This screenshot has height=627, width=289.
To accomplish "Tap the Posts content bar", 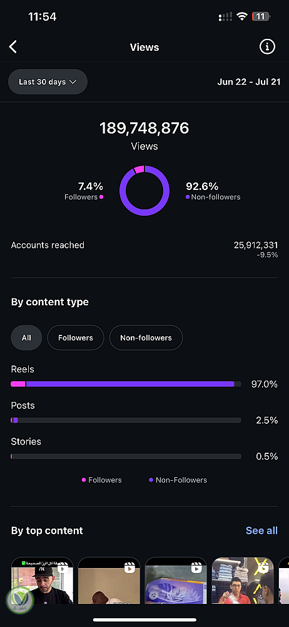I will point(126,420).
